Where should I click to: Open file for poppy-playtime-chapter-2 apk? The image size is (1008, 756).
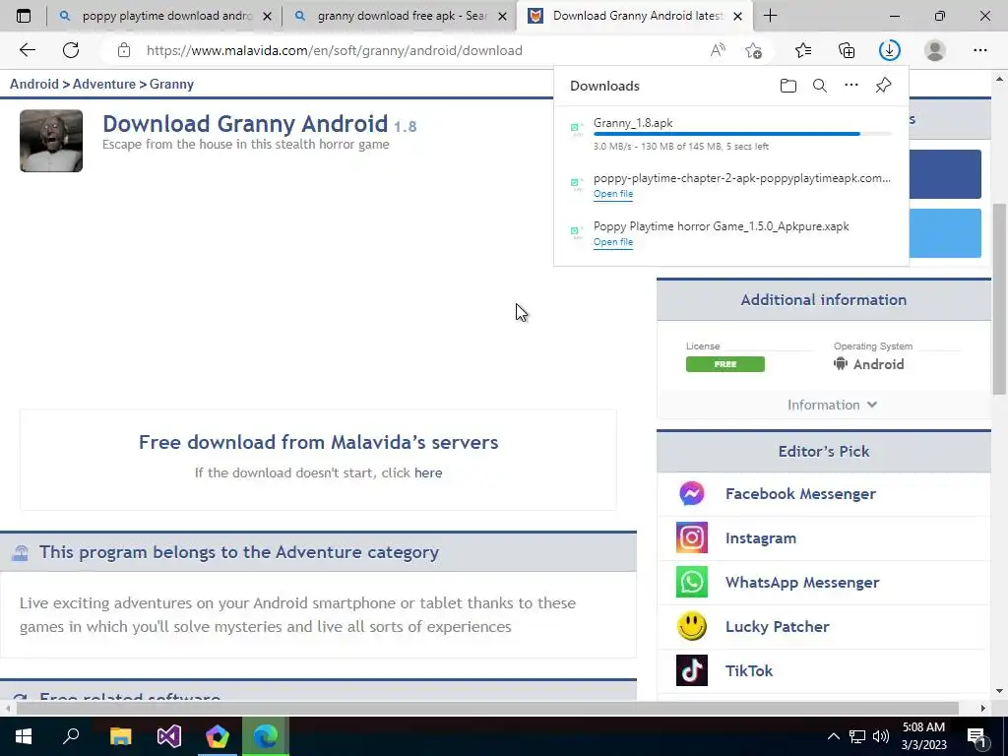(x=613, y=194)
